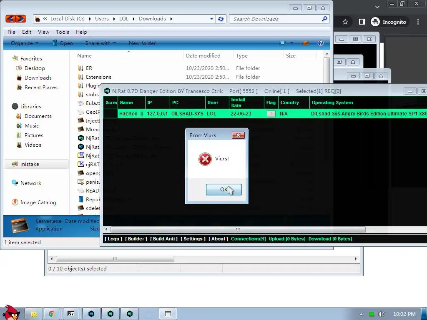Screen dimensions: 427x320
Task: Click the red error icon in the dialog
Action: [205, 159]
